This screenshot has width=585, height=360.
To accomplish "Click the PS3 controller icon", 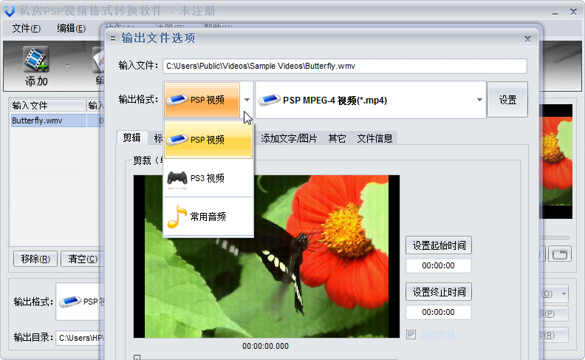I will coord(177,178).
